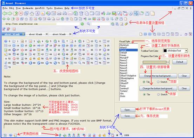Viewport: 194px width, 138px height.
Task: Select icon number 16 green circle
Action: (x=31, y=45)
